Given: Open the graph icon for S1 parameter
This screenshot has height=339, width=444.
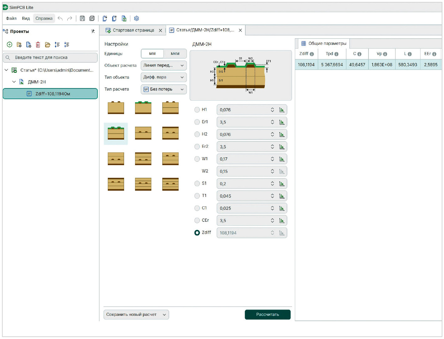Looking at the screenshot, I should click(x=282, y=184).
